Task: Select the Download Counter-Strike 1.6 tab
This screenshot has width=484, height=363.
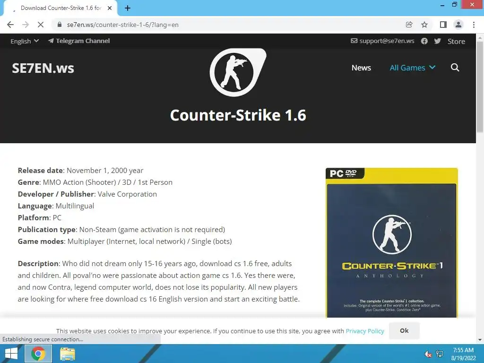Action: click(60, 9)
